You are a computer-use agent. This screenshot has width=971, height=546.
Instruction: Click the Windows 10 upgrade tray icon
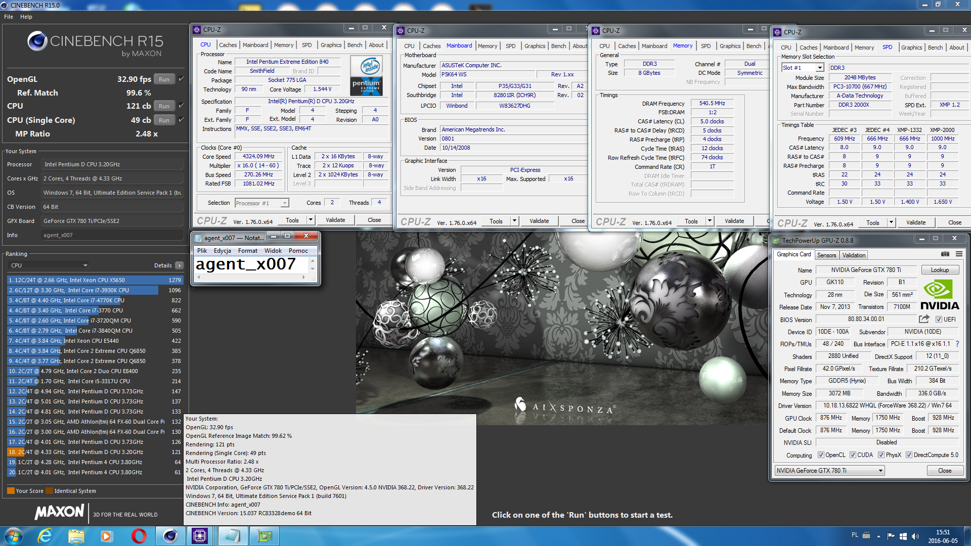[903, 536]
